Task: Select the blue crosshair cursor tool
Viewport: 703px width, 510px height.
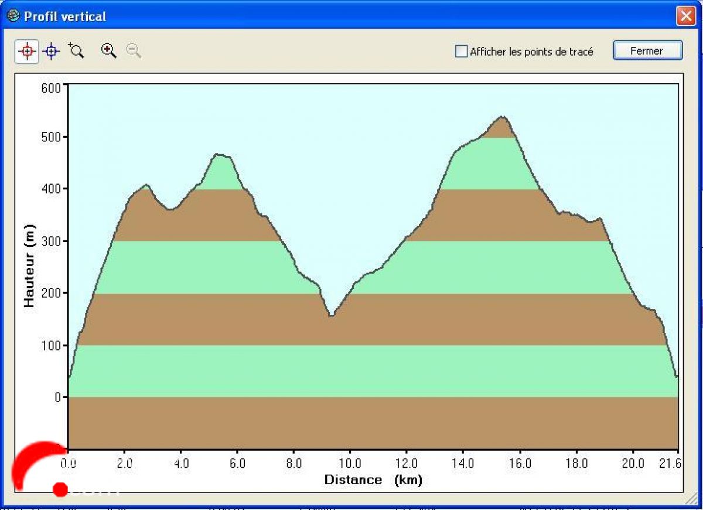Action: click(x=52, y=52)
